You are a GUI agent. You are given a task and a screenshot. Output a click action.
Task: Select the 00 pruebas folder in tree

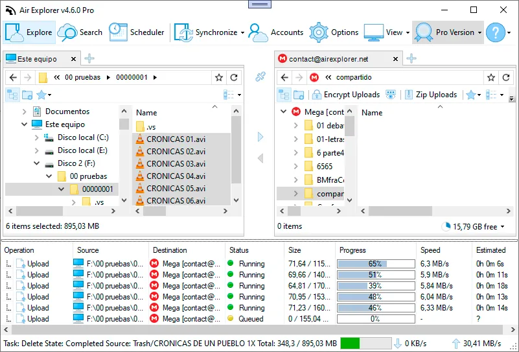point(88,176)
